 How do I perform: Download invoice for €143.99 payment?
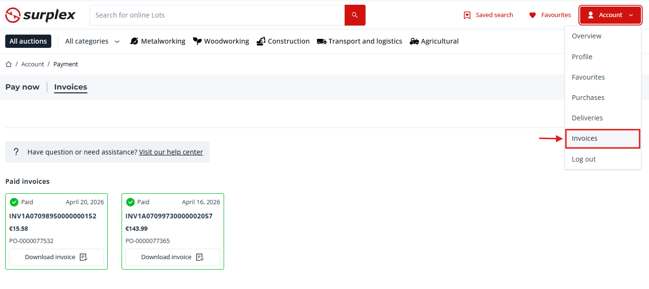(172, 257)
